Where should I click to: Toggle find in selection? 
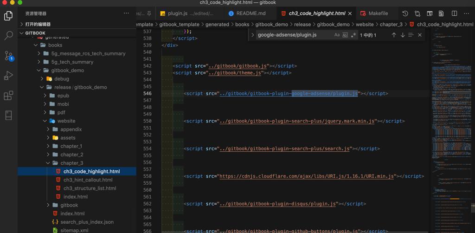tap(411, 35)
